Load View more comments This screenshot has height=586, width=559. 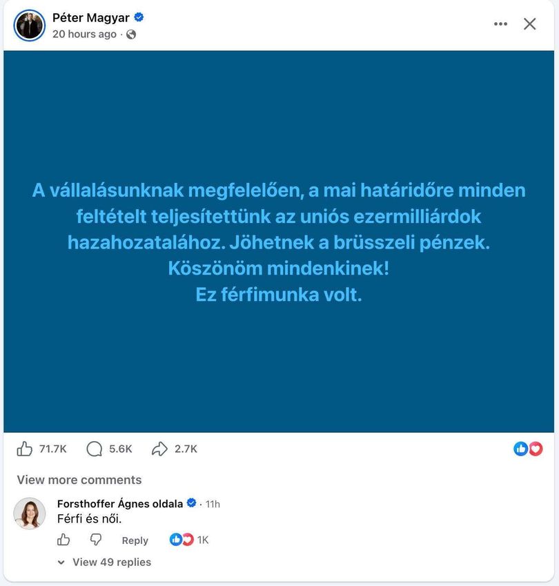(x=79, y=480)
